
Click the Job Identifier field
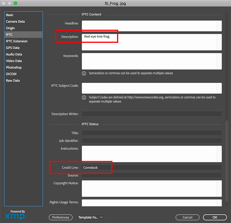pyautogui.click(x=152, y=141)
